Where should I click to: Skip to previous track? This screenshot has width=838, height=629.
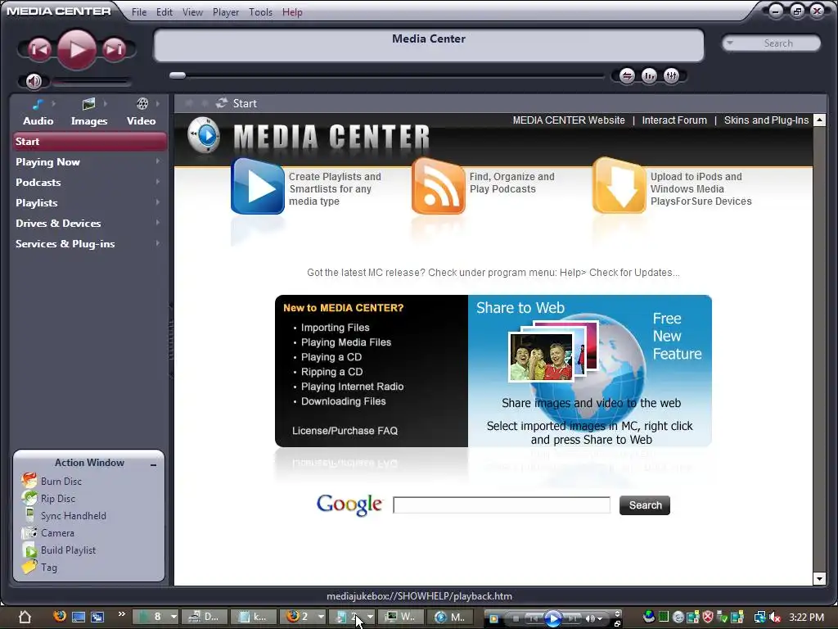point(39,49)
